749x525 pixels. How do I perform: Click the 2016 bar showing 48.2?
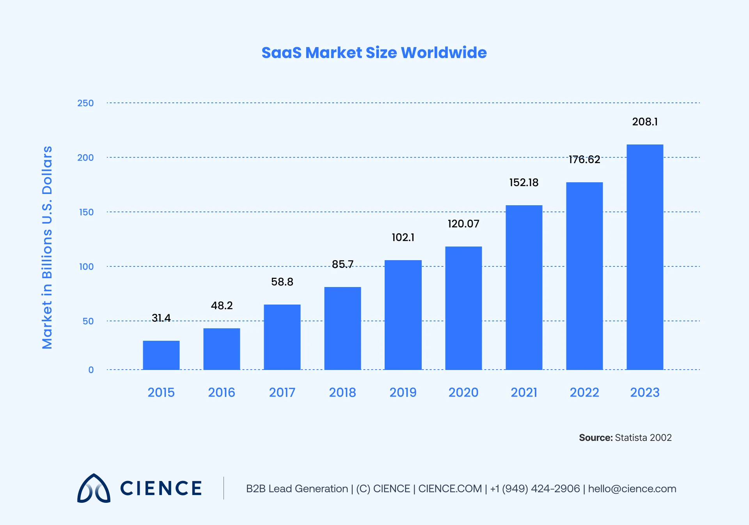point(222,349)
